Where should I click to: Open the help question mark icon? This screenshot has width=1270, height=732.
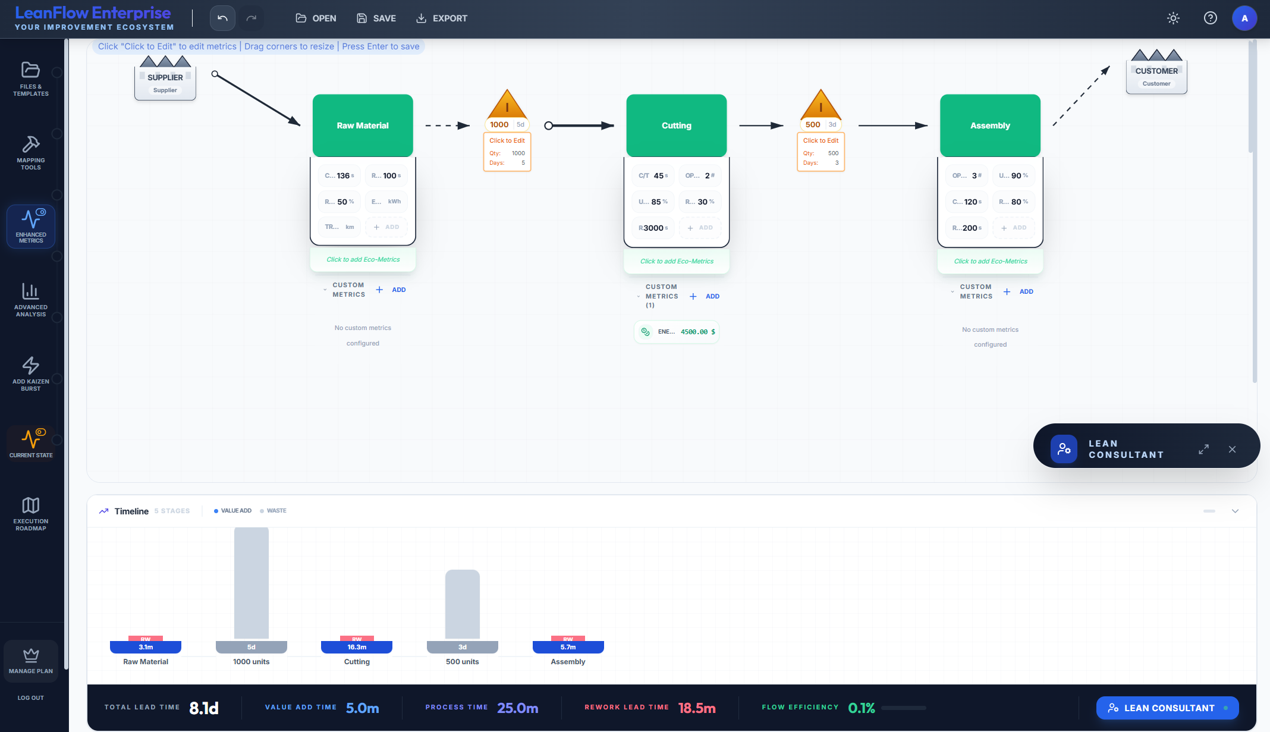[x=1210, y=18]
